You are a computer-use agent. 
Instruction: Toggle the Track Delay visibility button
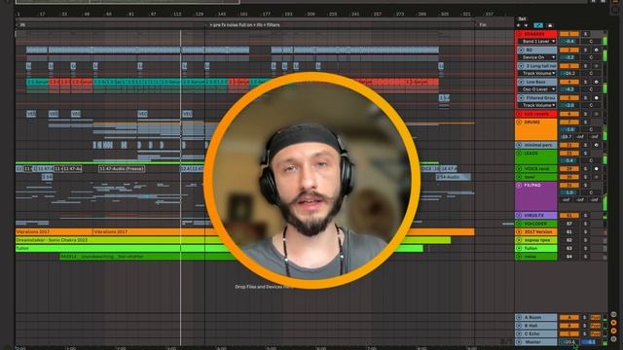pyautogui.click(x=614, y=339)
